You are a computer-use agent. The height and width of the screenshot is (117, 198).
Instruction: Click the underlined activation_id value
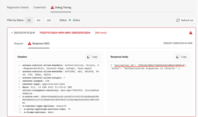click(162, 65)
